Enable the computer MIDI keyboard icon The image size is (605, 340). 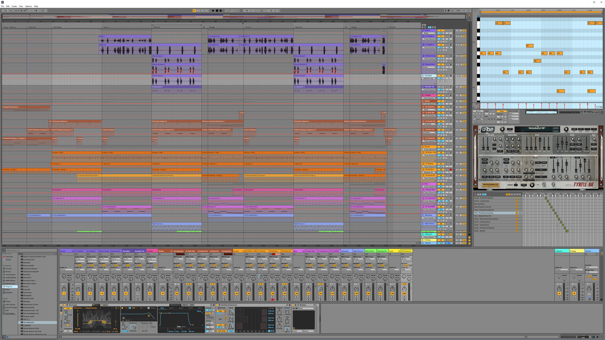pos(449,10)
